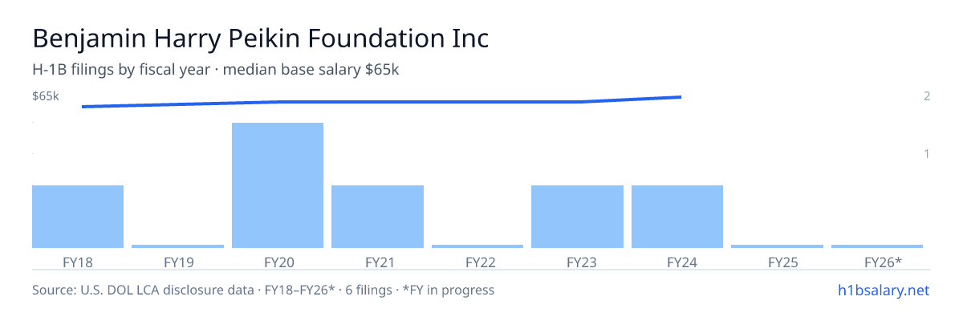This screenshot has width=963, height=321.
Task: Click the small FY22 bar
Action: pyautogui.click(x=477, y=246)
